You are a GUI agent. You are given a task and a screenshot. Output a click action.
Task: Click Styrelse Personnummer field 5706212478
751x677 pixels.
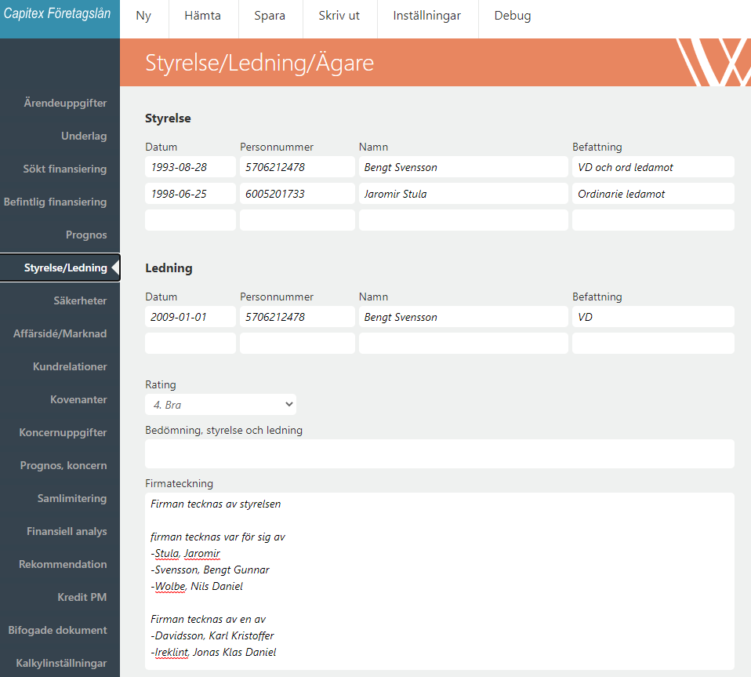297,167
